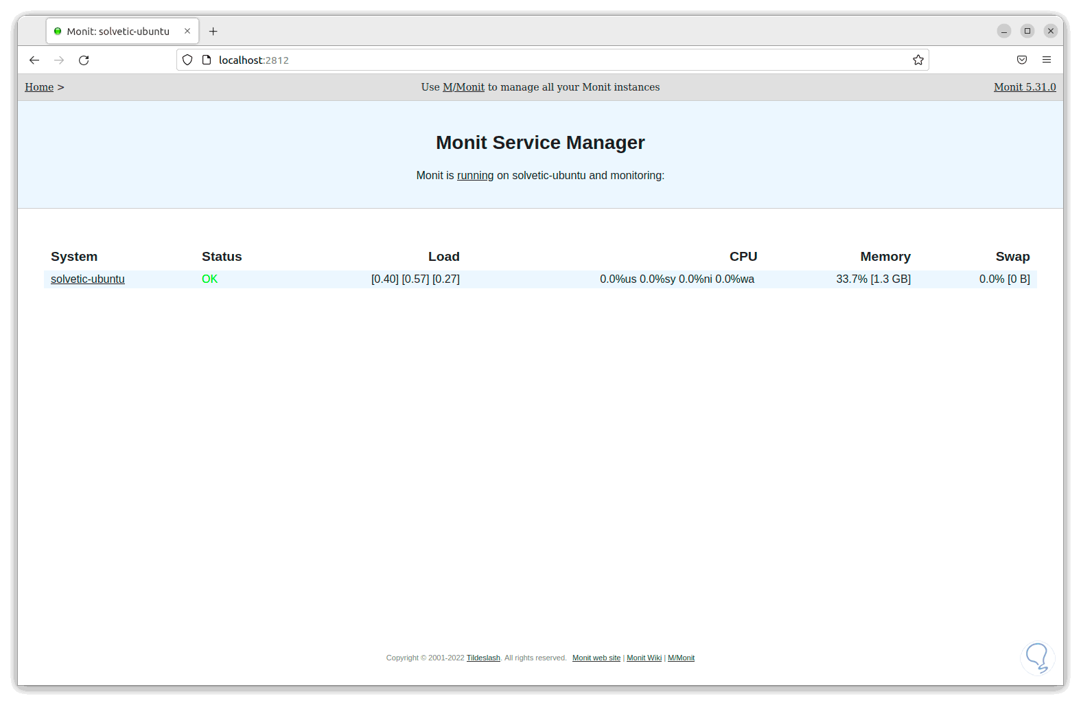The width and height of the screenshot is (1081, 705).
Task: Click the swap value 0.0% [0 B]
Action: (1004, 279)
